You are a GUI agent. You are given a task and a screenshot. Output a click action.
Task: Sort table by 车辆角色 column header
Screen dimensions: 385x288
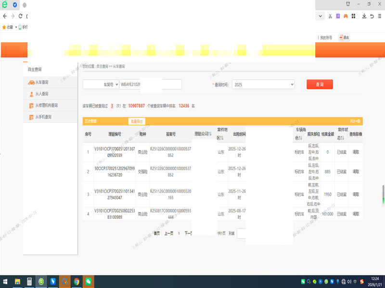300,134
